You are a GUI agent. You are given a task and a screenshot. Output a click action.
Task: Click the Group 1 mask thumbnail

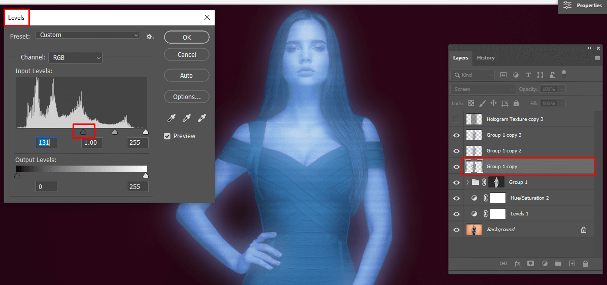coord(497,182)
